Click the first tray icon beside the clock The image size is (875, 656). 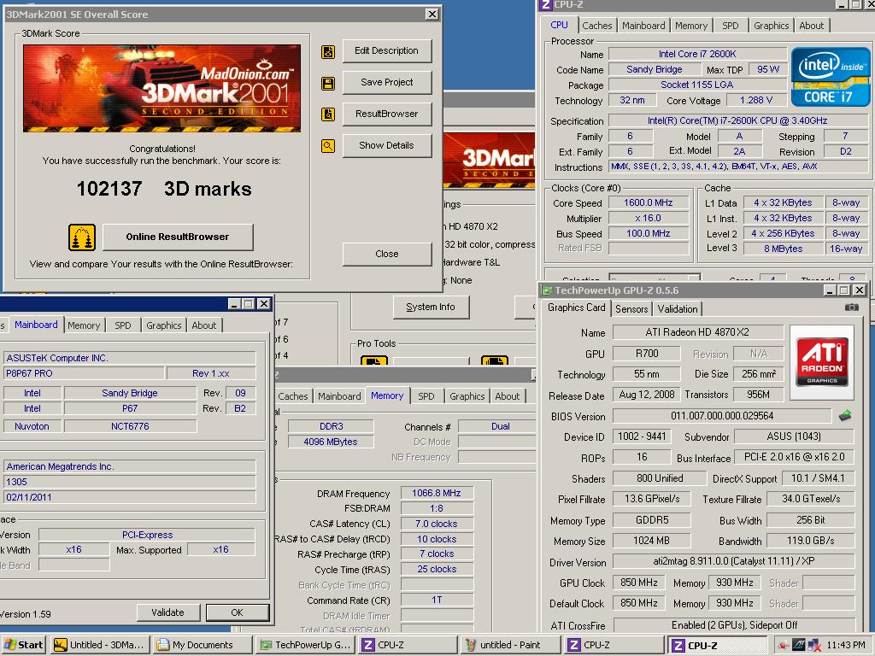tap(783, 646)
